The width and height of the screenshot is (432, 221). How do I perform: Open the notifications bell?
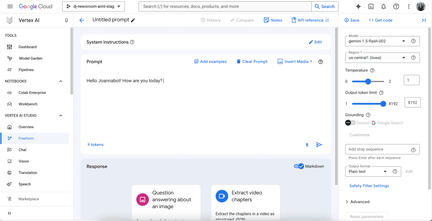tap(384, 6)
